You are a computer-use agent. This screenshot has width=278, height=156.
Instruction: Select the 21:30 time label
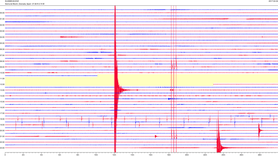[2, 136]
